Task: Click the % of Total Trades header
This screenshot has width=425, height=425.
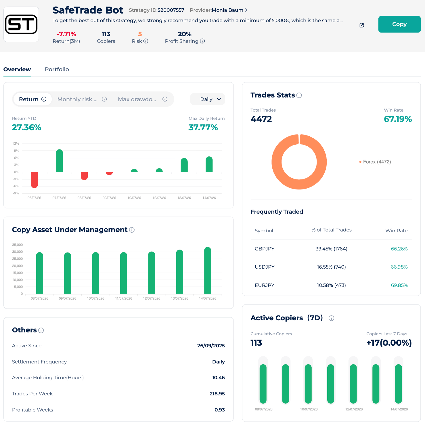Action: pos(331,230)
